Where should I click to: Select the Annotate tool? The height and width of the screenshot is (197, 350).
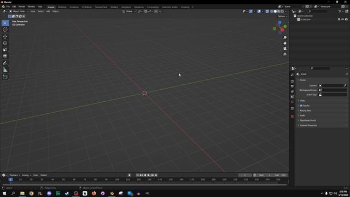coord(5,63)
